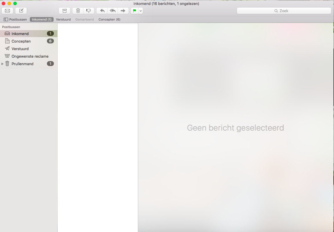Screen dimensions: 334x232
Task: Flag message with green flag
Action: (x=134, y=11)
